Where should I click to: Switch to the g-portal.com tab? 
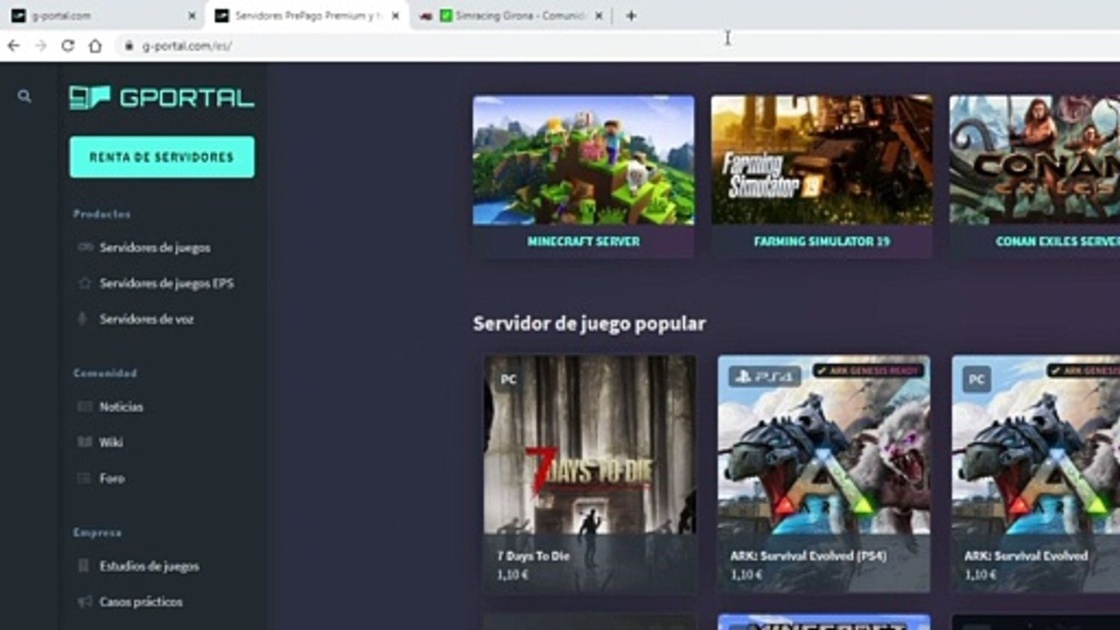click(101, 16)
